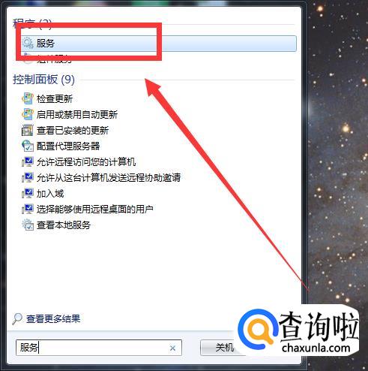Click 查看更多结果 link
The height and width of the screenshot is (371, 368).
(53, 318)
